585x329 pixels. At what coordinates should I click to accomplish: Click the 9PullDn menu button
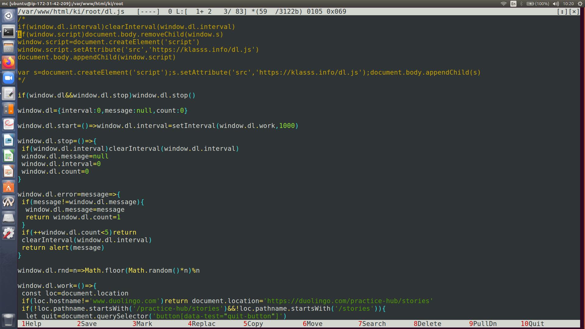click(x=483, y=324)
